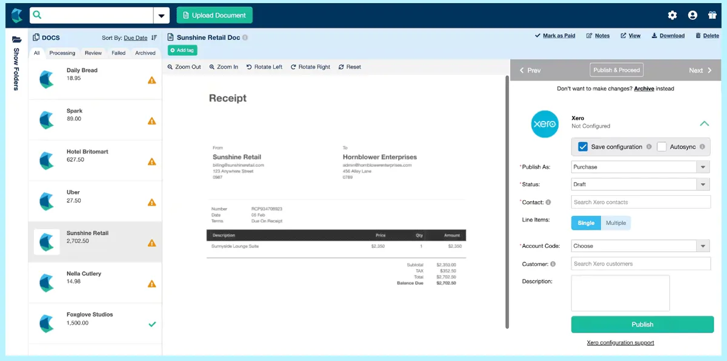The width and height of the screenshot is (727, 361).
Task: Collapse the Xero configuration section
Action: point(704,123)
